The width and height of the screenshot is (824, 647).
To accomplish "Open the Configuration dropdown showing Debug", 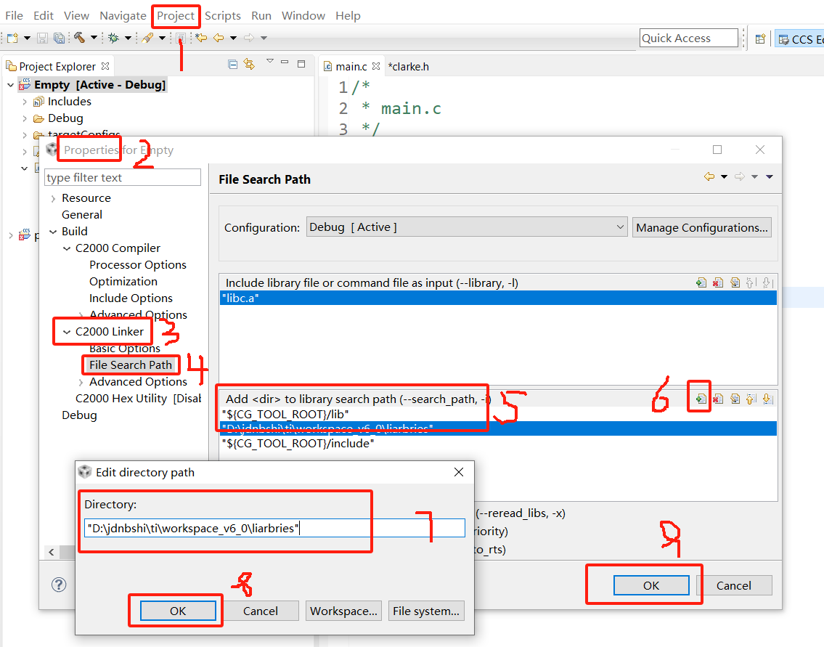I will click(621, 227).
